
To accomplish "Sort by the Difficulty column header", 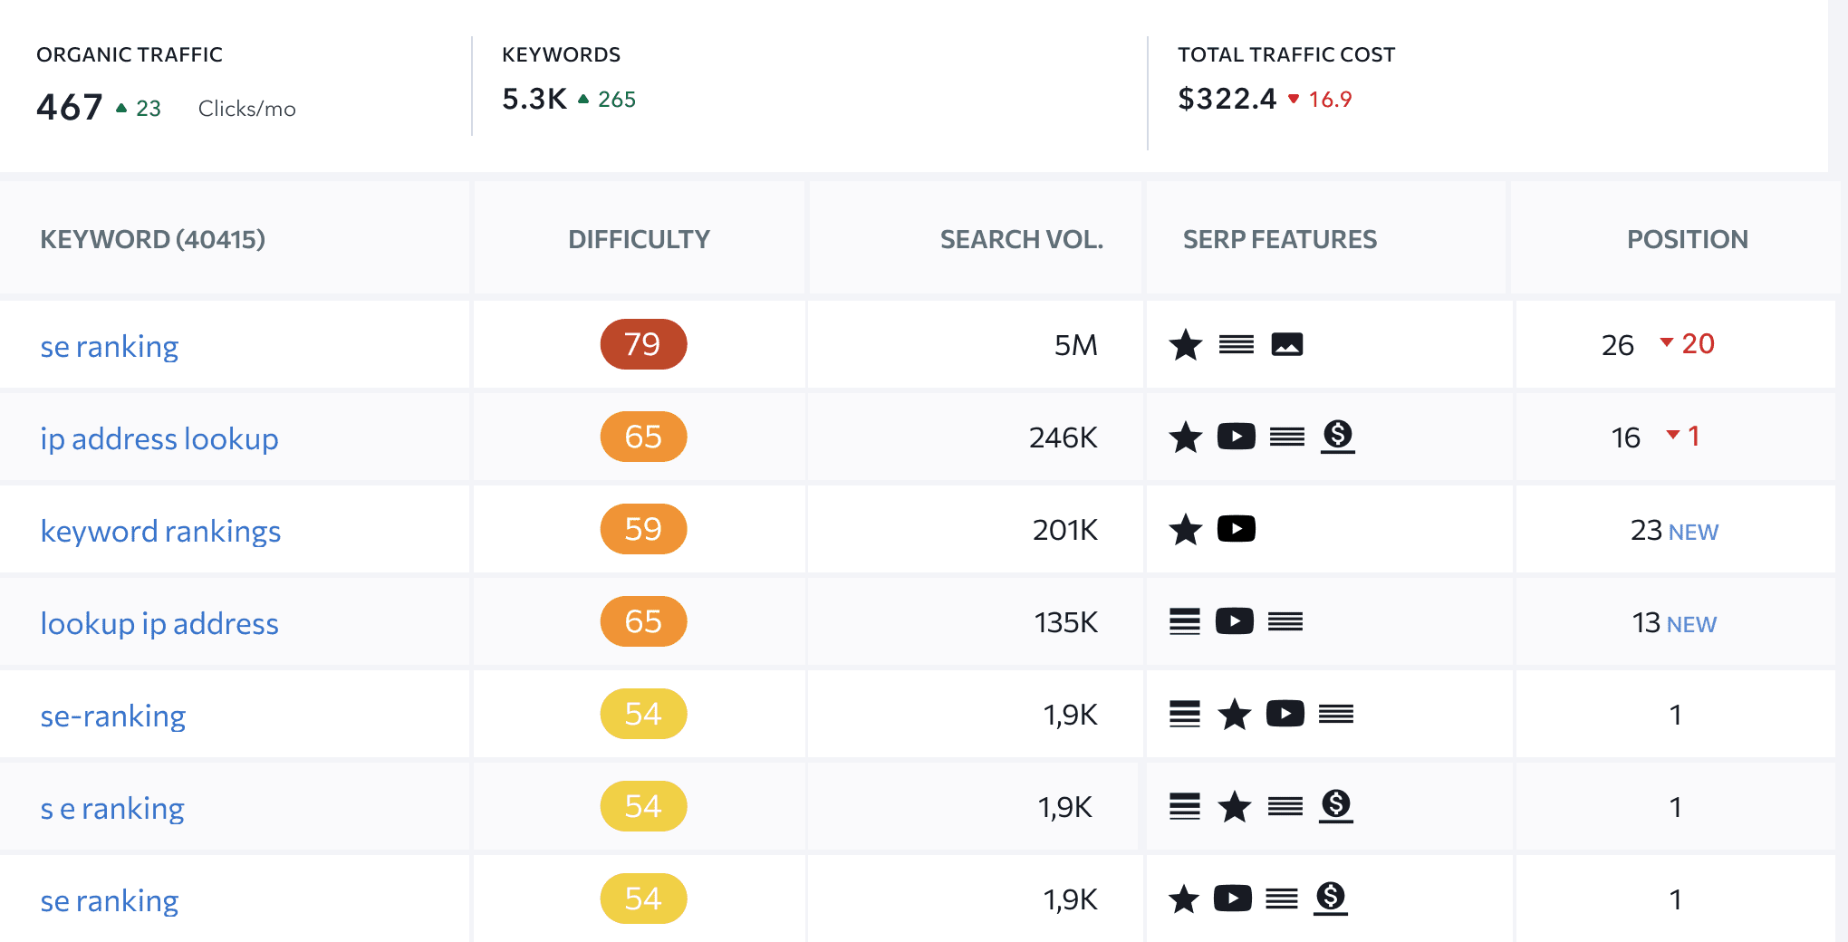I will click(x=639, y=239).
